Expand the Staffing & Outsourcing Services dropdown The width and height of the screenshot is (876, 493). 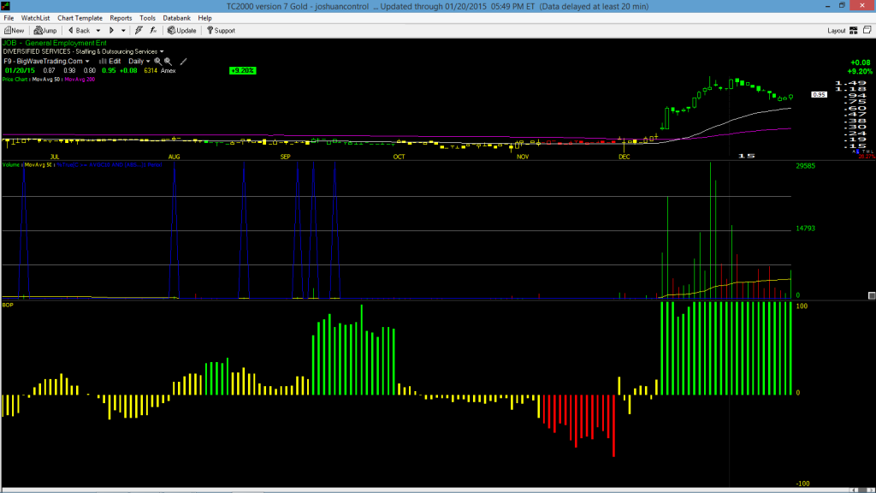(x=162, y=51)
